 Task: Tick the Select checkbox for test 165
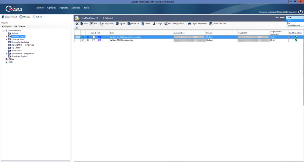tap(94, 40)
